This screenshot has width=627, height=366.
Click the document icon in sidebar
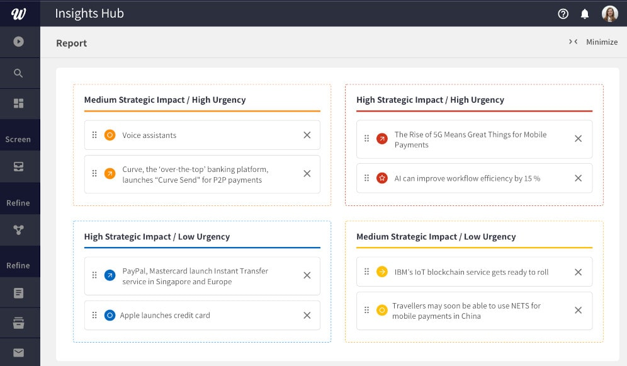(x=18, y=293)
